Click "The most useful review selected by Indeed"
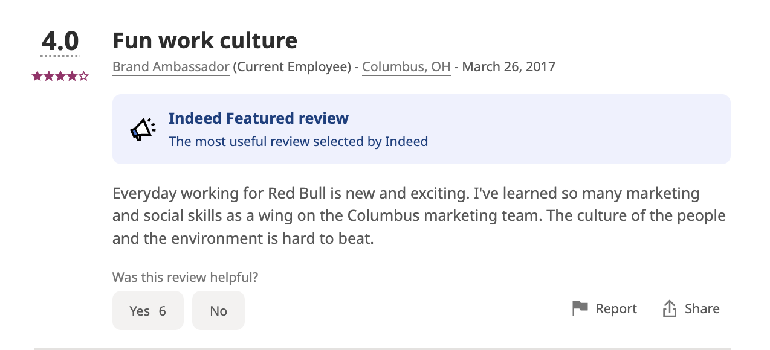This screenshot has width=770, height=350. (298, 142)
